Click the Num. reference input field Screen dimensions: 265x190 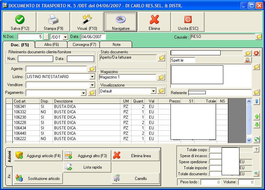35,59
